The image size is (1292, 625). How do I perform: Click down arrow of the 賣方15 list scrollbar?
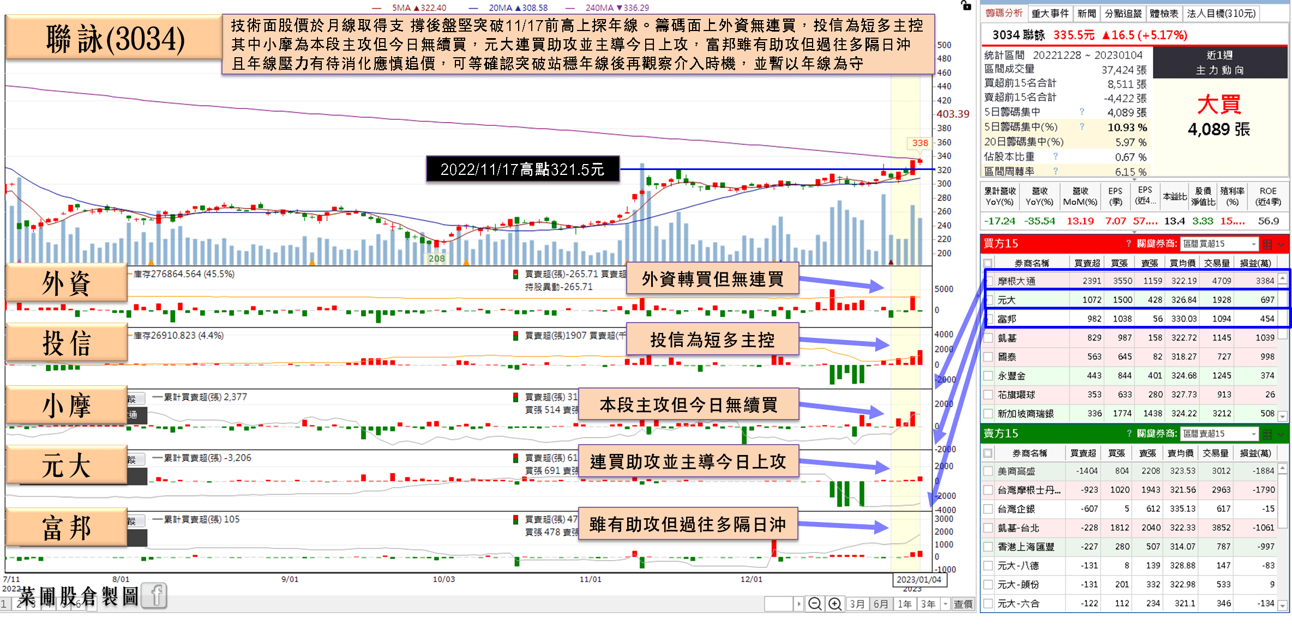[x=1282, y=605]
